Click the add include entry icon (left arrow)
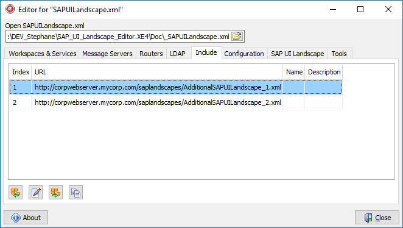 coord(15,192)
